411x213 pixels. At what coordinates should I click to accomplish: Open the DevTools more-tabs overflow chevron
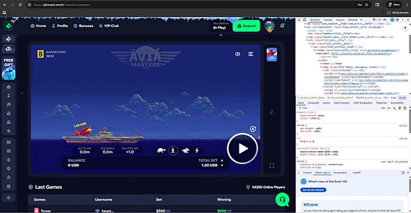[361, 20]
